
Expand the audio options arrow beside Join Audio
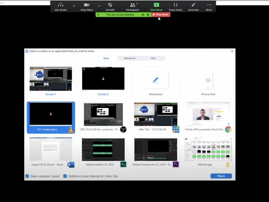(x=74, y=6)
